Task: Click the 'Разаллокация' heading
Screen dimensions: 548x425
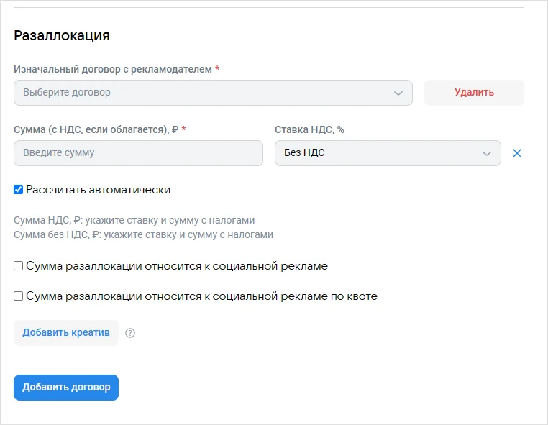Action: 62,36
